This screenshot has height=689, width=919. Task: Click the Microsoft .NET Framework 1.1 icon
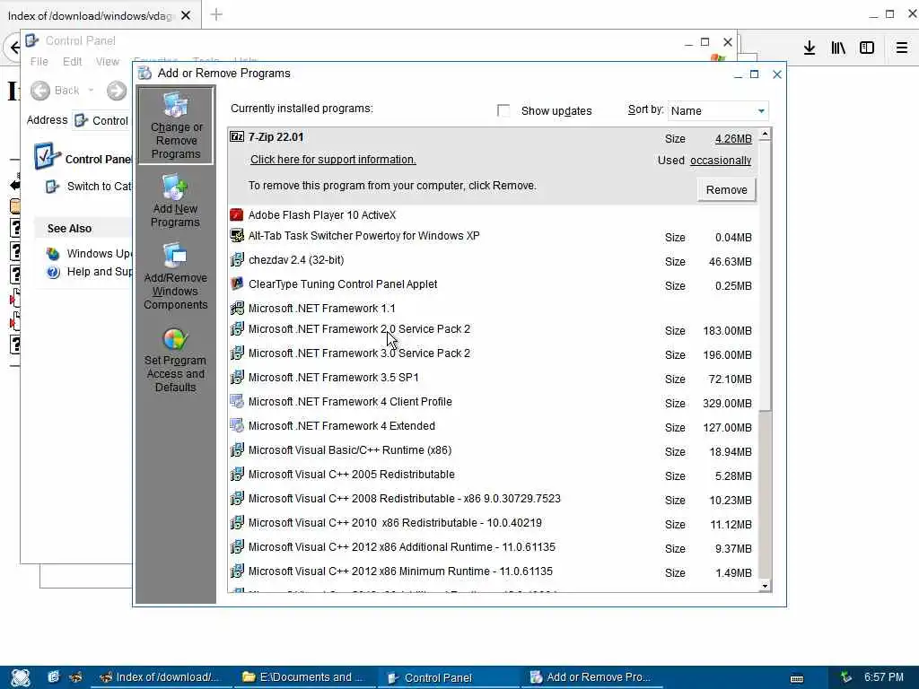coord(237,309)
